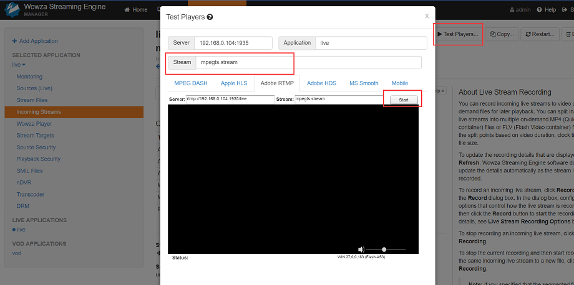Image resolution: width=574 pixels, height=285 pixels.
Task: Open Monitoring in the sidebar
Action: [x=29, y=77]
